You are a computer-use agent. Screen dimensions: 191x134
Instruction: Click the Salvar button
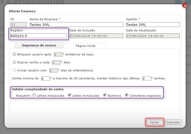154,122
